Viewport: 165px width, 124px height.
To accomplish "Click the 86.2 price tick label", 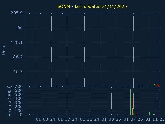I will coord(19,57).
